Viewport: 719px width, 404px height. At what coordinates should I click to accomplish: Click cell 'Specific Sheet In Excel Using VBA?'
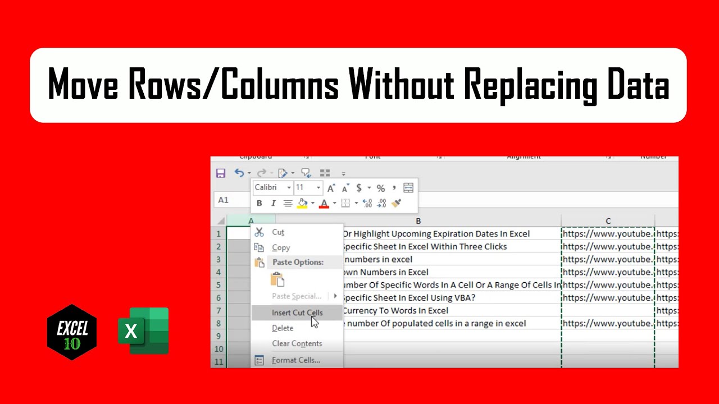pyautogui.click(x=452, y=298)
